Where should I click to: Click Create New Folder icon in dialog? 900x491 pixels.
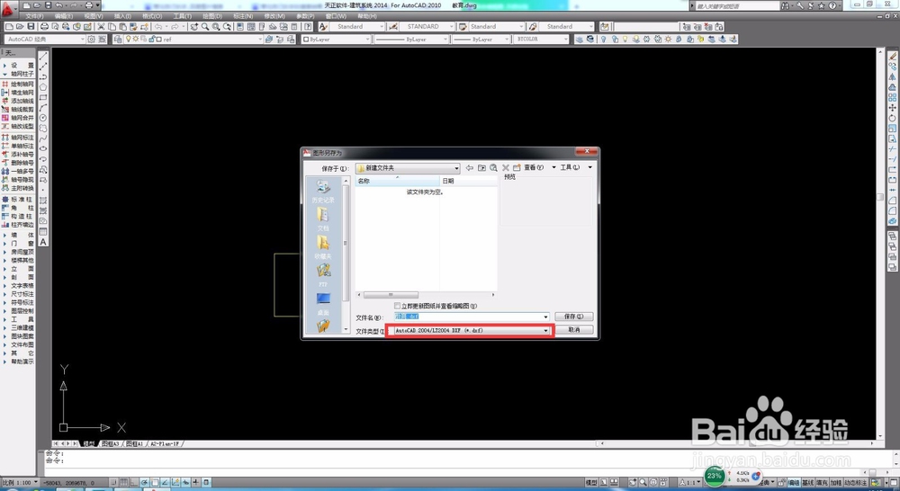tap(517, 167)
